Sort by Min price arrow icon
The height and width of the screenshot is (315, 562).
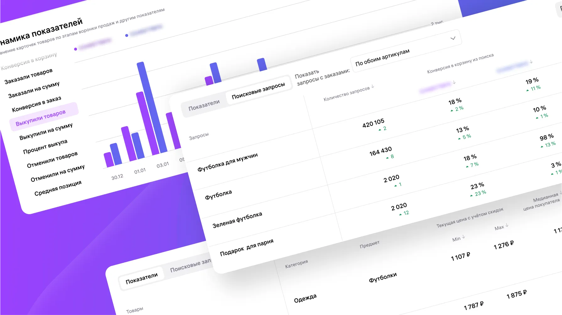463,237
